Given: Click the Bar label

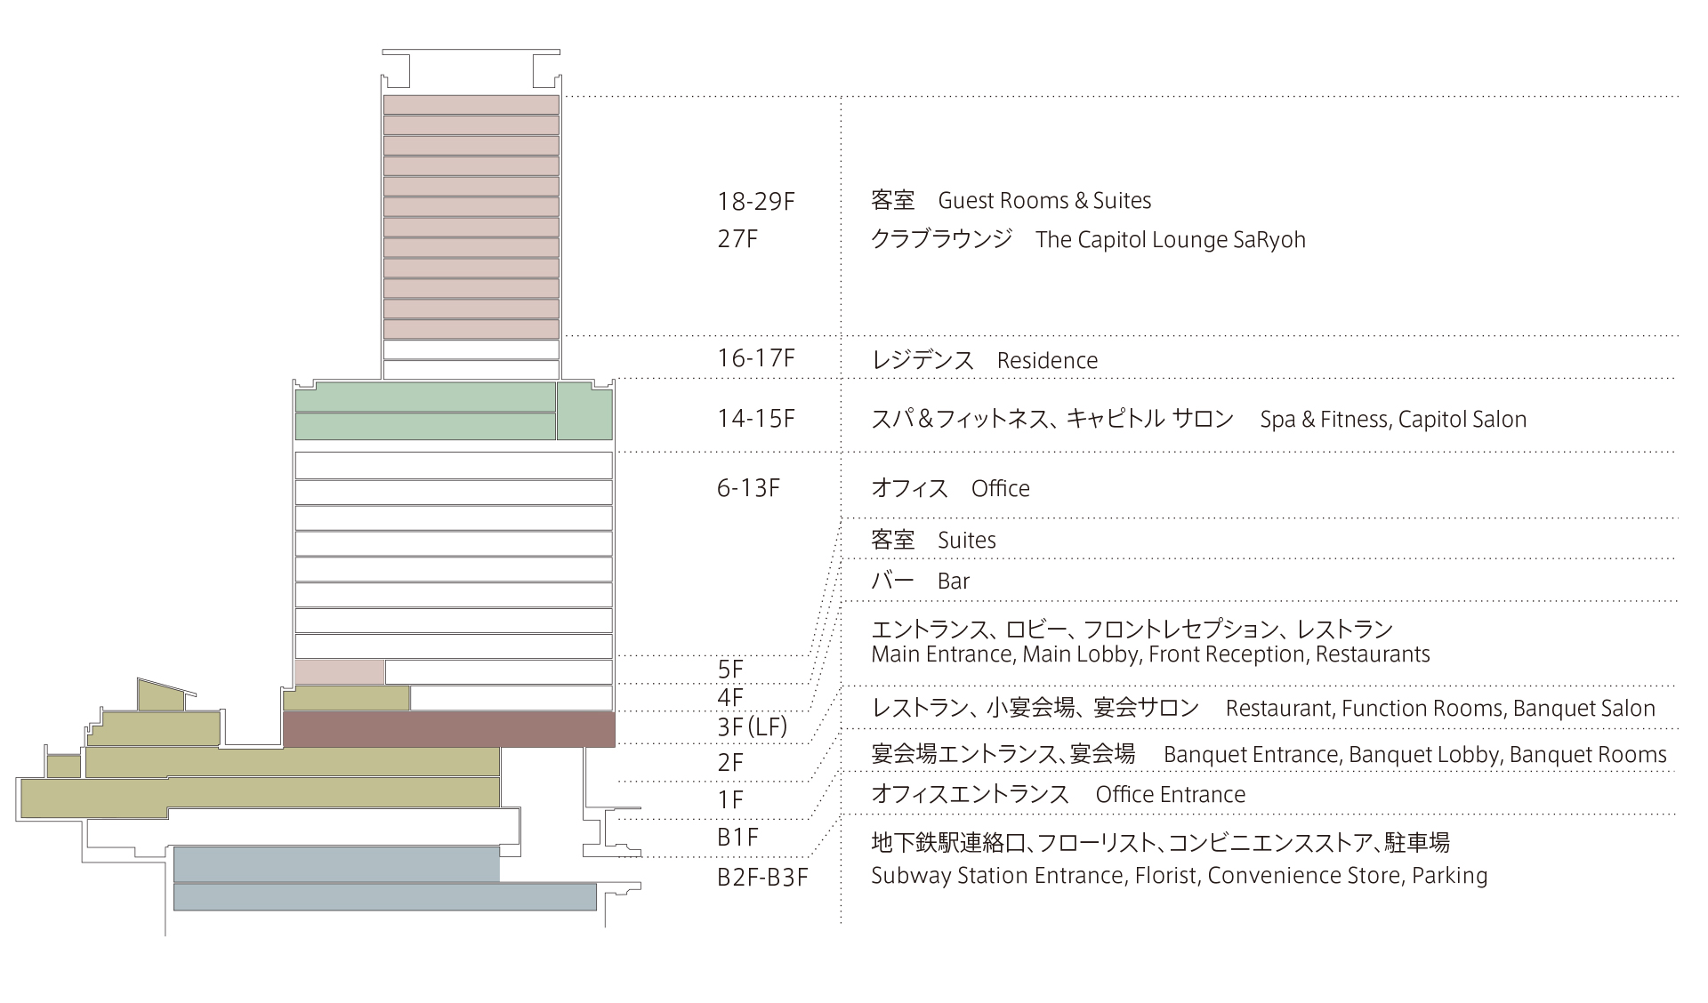Looking at the screenshot, I should point(954,582).
